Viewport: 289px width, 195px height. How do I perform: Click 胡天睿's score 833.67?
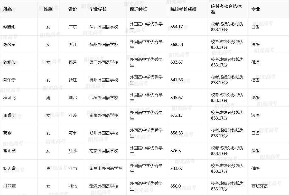tap(176, 169)
